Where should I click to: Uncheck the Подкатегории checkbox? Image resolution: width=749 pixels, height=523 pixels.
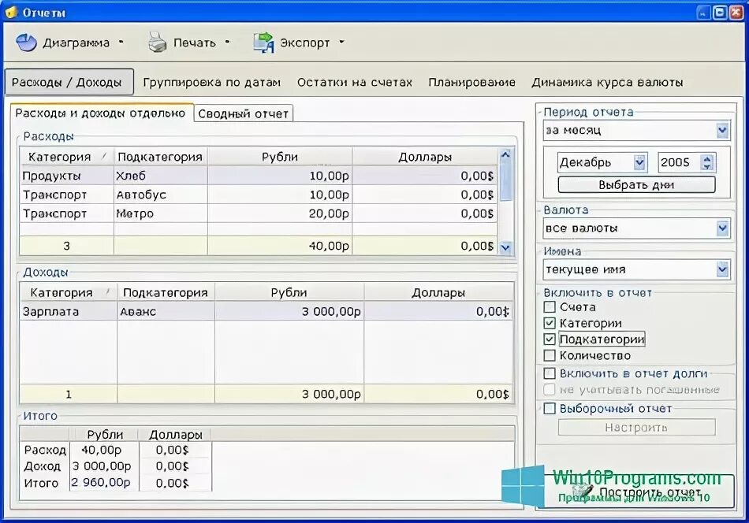(x=550, y=339)
